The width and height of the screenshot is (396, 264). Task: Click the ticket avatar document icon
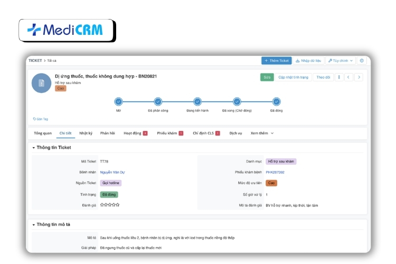42,83
